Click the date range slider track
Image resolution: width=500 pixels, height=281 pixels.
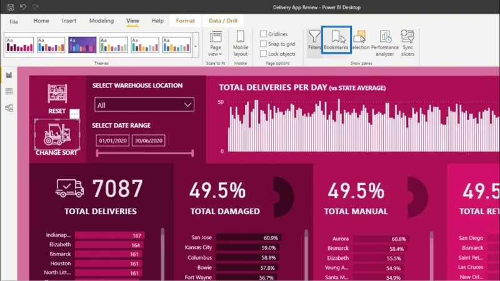[x=145, y=153]
